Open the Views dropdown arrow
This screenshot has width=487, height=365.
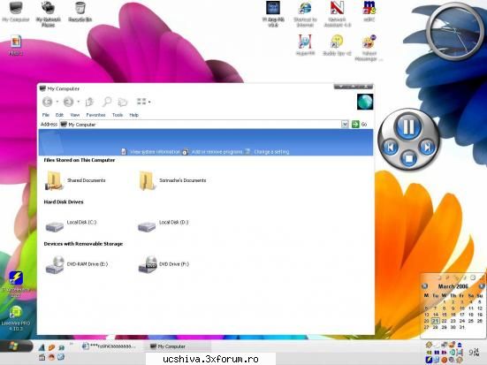pyautogui.click(x=149, y=102)
